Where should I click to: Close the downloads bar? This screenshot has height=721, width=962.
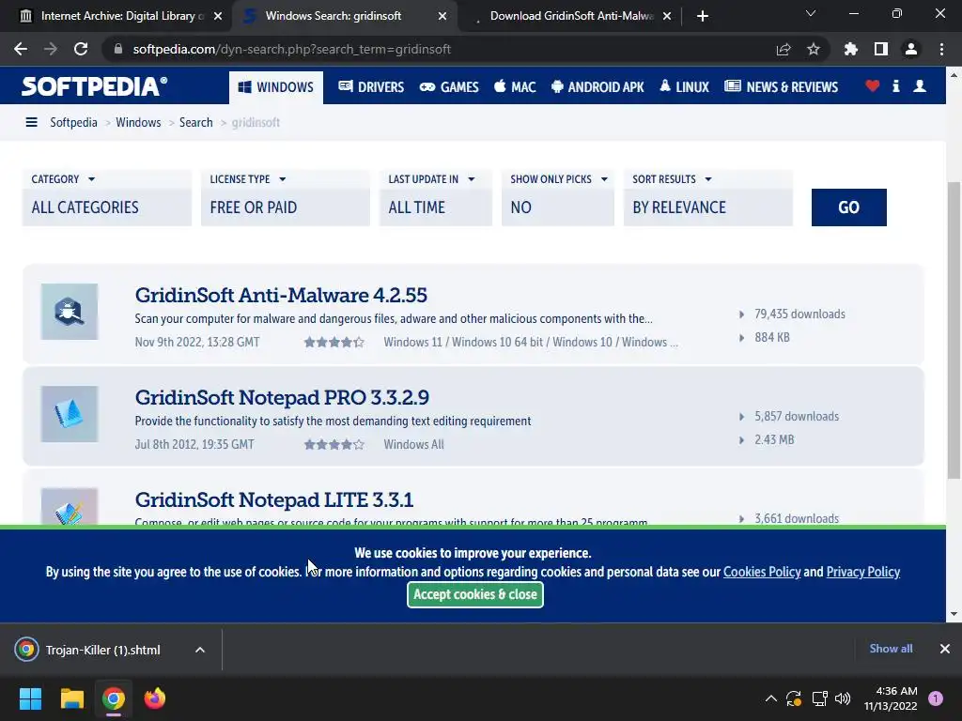click(945, 649)
